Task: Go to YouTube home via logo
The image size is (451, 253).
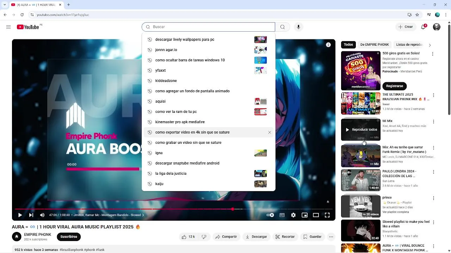Action: click(28, 27)
